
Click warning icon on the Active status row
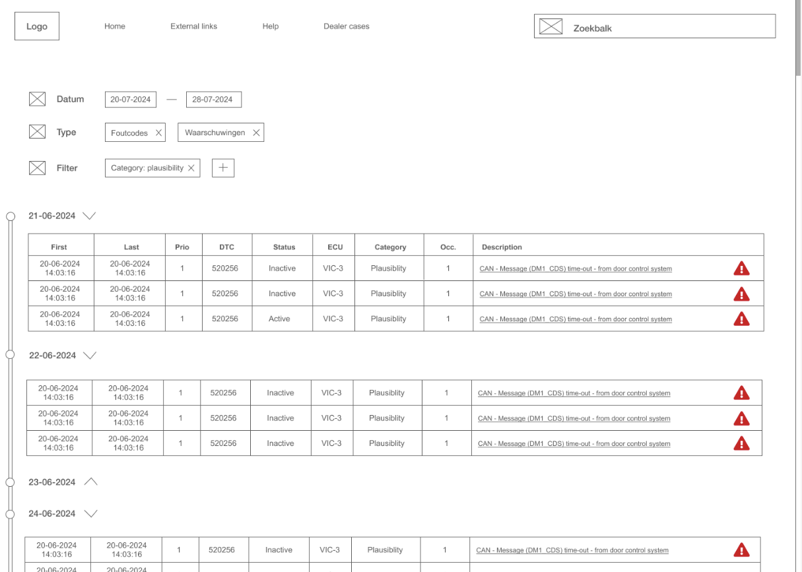click(x=741, y=319)
